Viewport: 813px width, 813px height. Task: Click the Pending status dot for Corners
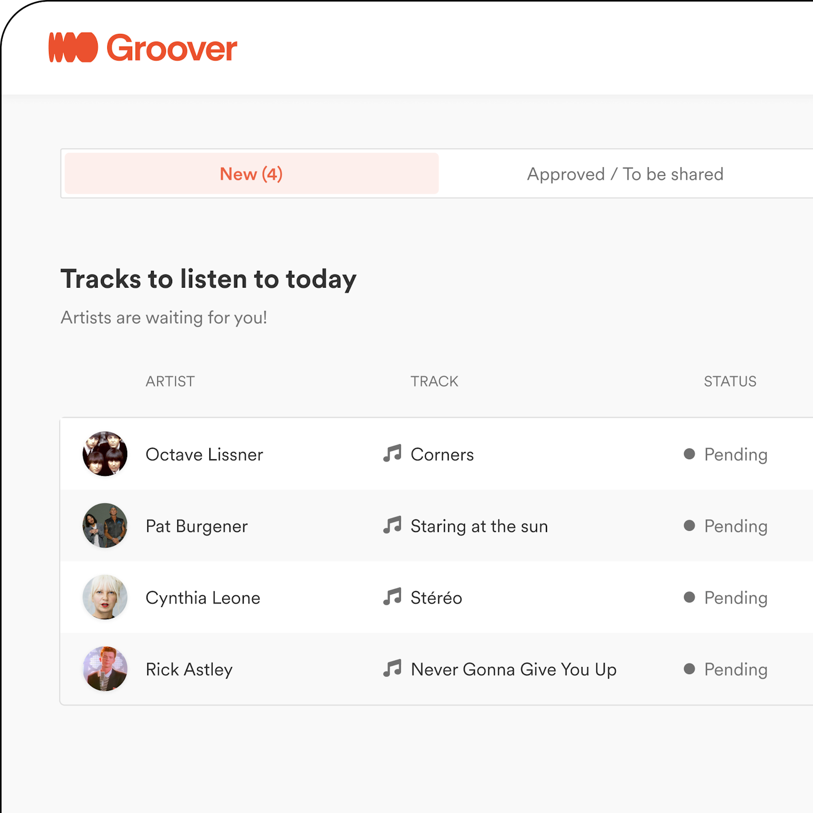click(x=689, y=454)
